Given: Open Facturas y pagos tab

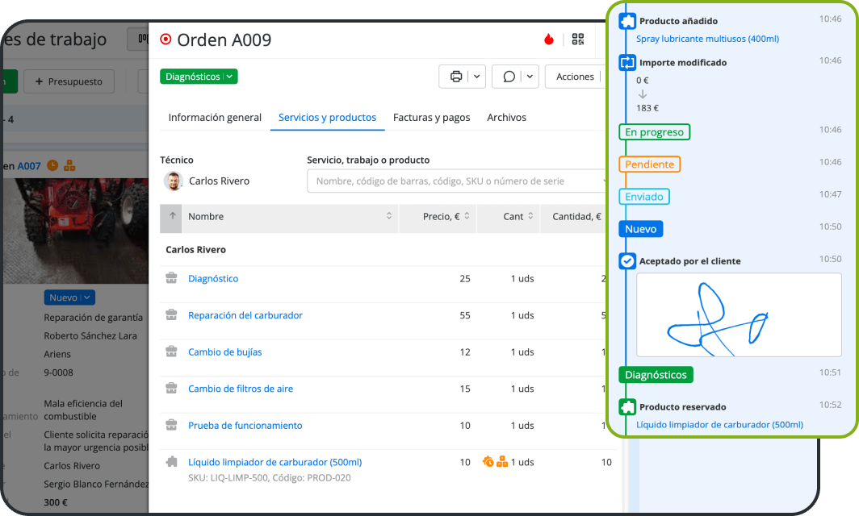Looking at the screenshot, I should pyautogui.click(x=431, y=117).
